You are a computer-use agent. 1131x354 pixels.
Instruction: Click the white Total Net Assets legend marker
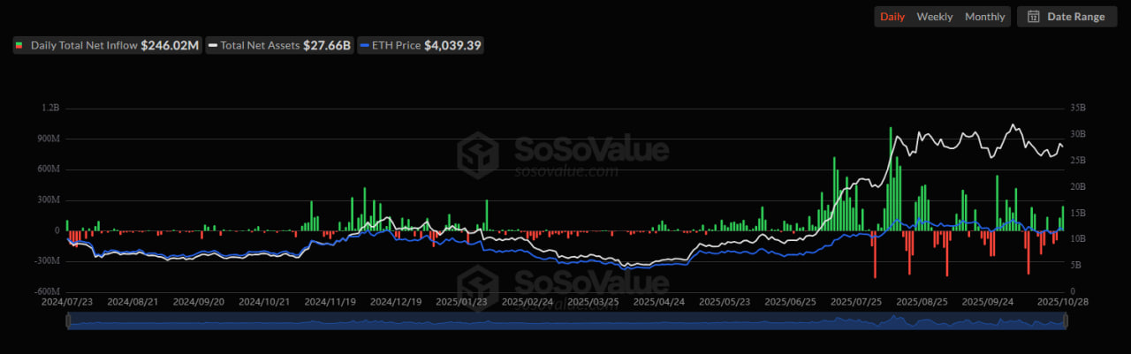[213, 45]
